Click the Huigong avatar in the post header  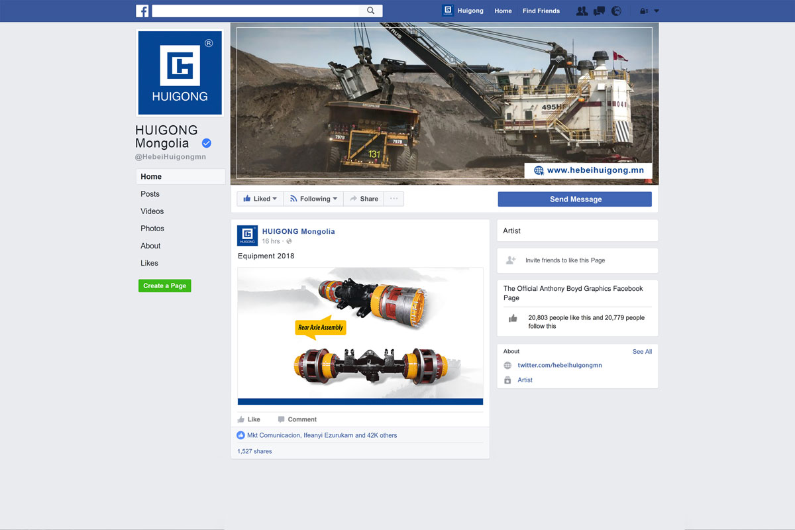(x=247, y=236)
